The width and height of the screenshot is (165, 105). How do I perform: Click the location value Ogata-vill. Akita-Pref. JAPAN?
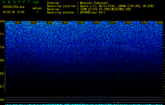coord(103,6)
